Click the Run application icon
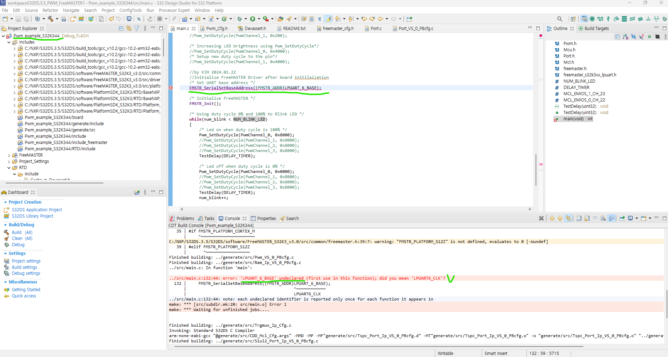 [253, 19]
